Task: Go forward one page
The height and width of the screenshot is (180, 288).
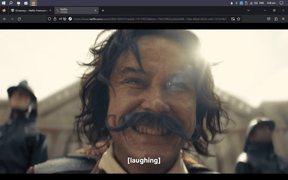Action: [x=12, y=19]
